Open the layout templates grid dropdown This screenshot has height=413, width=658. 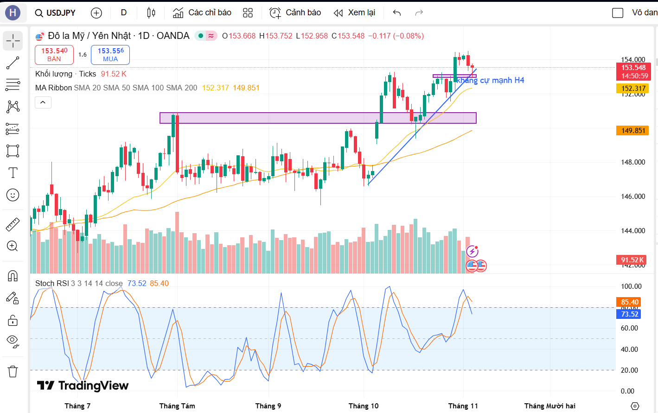248,13
